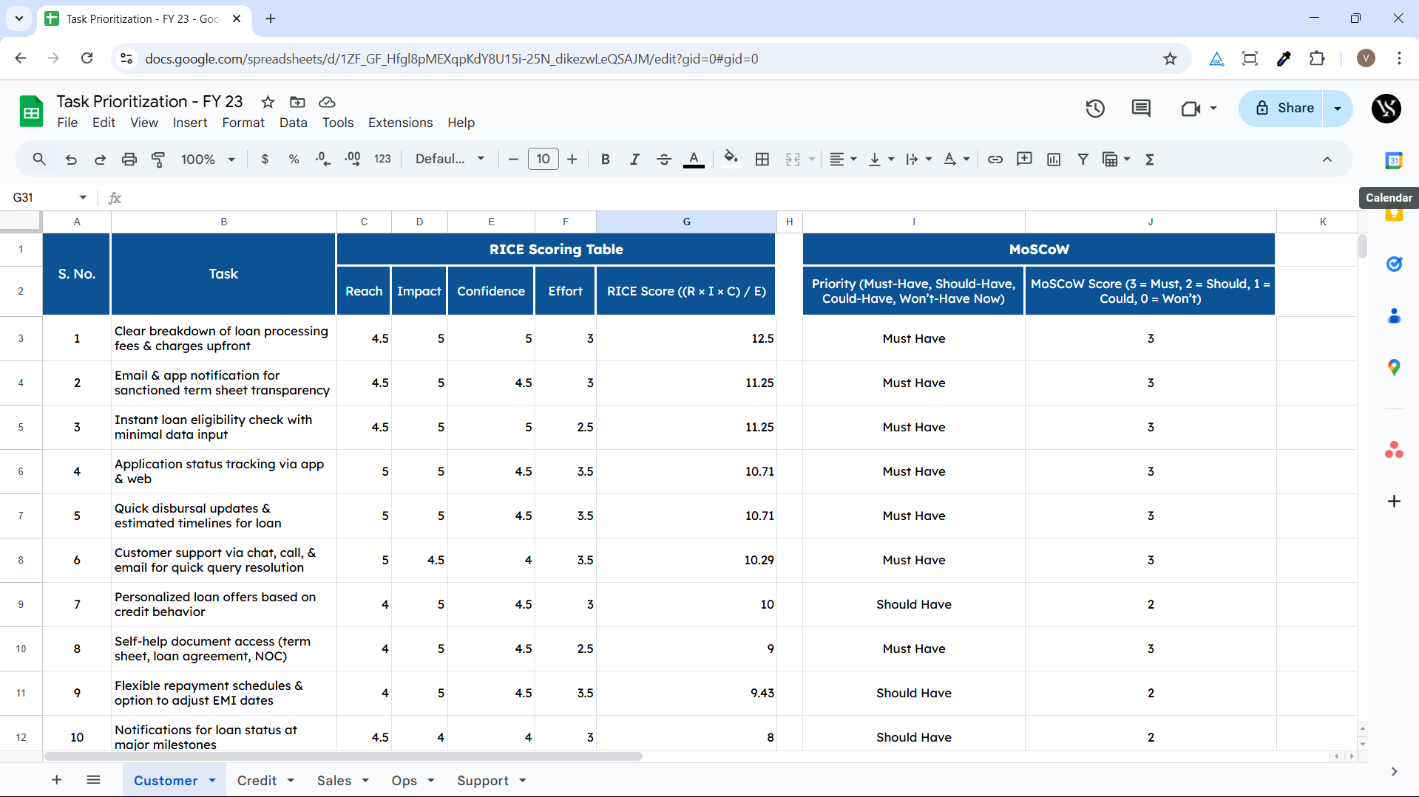Viewport: 1419px width, 797px height.
Task: Switch to the Credit sheet tab
Action: coord(258,780)
